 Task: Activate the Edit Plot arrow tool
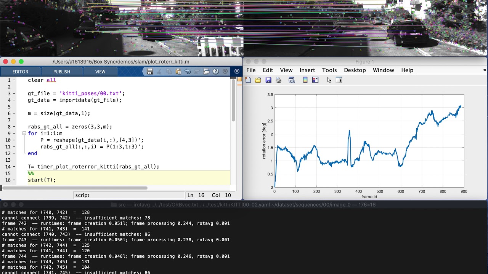tap(329, 80)
